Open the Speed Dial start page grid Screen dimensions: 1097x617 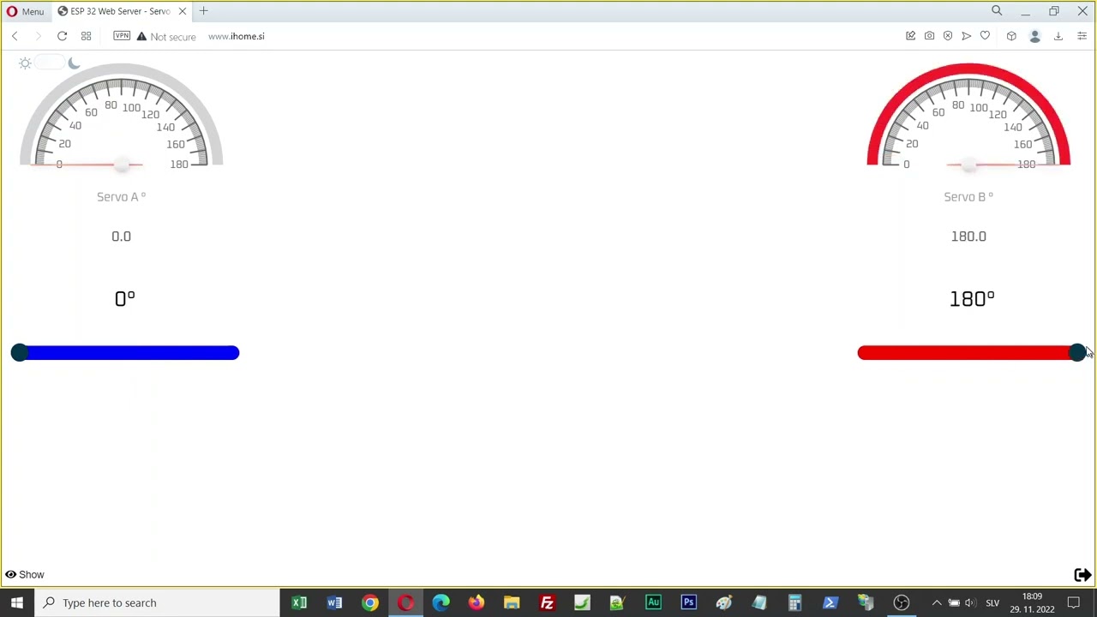[86, 36]
